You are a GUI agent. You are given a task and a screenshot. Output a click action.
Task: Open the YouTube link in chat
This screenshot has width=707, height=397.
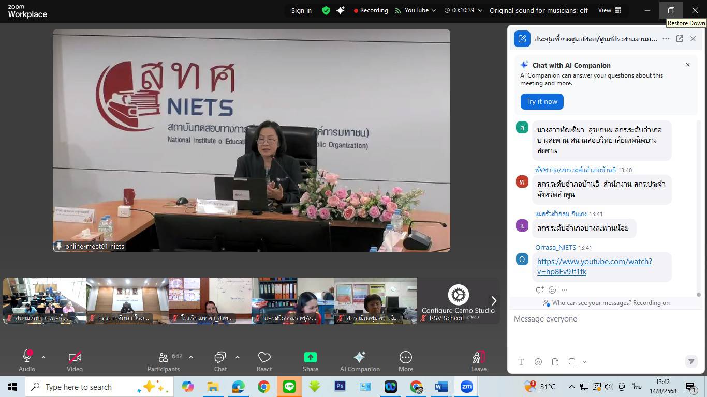[594, 266]
